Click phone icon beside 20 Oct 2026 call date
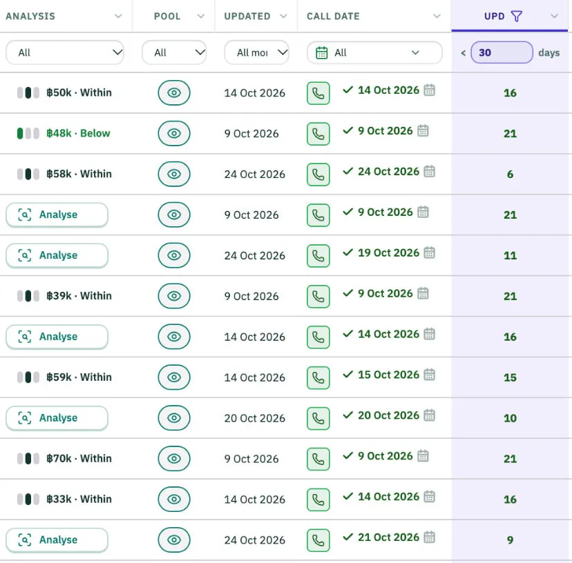Viewport: 572px width, 563px height. point(318,418)
